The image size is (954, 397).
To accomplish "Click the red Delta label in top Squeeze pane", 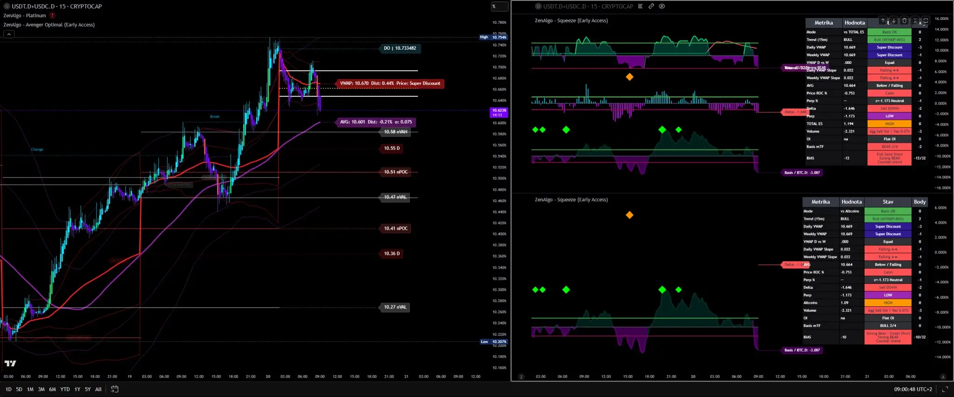I will pyautogui.click(x=795, y=112).
